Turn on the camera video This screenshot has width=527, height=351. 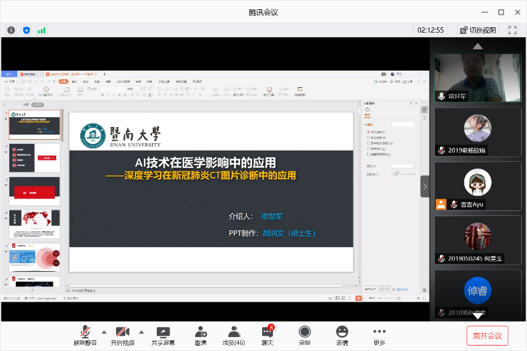(x=122, y=335)
